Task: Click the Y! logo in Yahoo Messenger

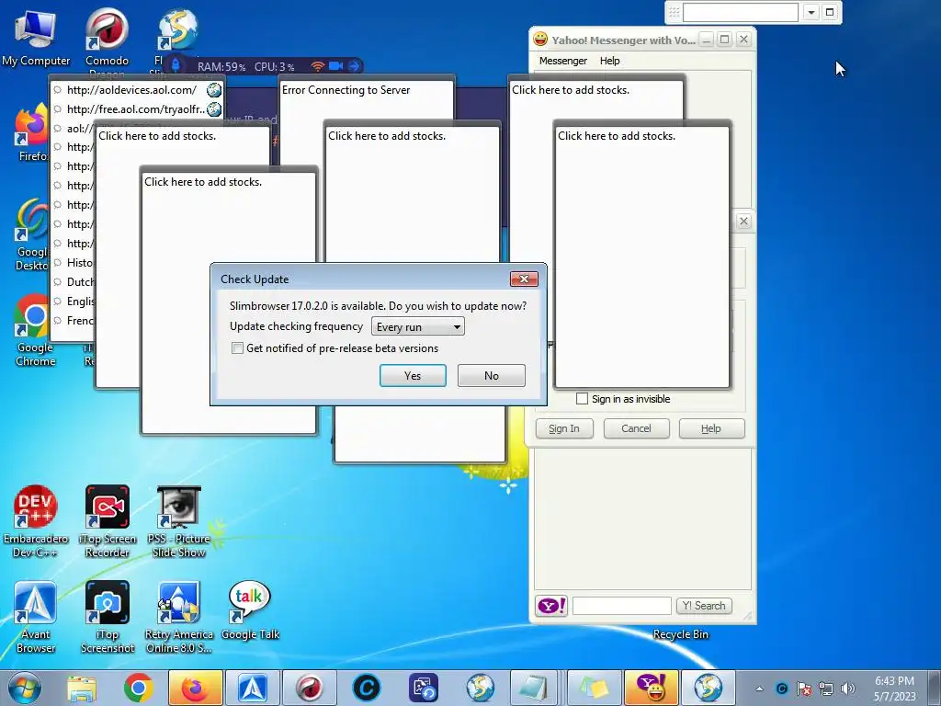Action: coord(551,606)
